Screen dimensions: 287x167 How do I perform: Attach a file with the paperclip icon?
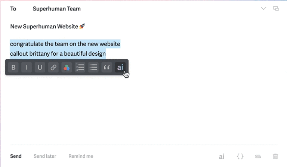258,157
